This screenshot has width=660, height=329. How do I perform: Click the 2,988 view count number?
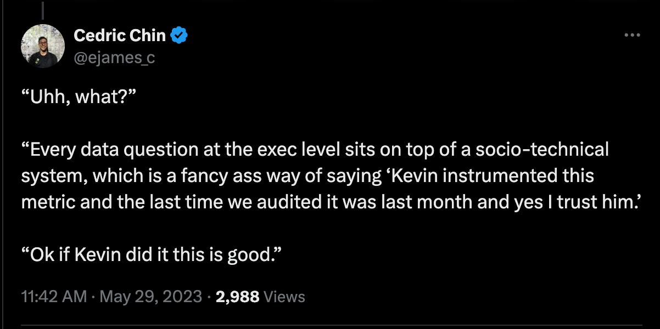pyautogui.click(x=237, y=297)
